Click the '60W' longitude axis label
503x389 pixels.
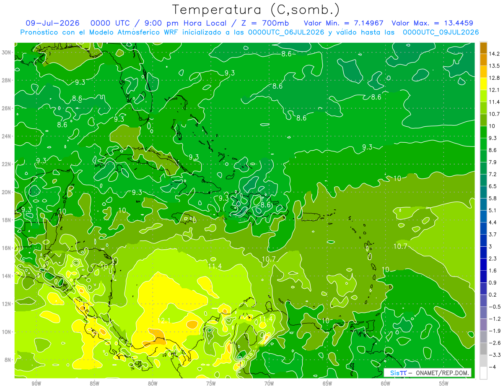point(386,384)
